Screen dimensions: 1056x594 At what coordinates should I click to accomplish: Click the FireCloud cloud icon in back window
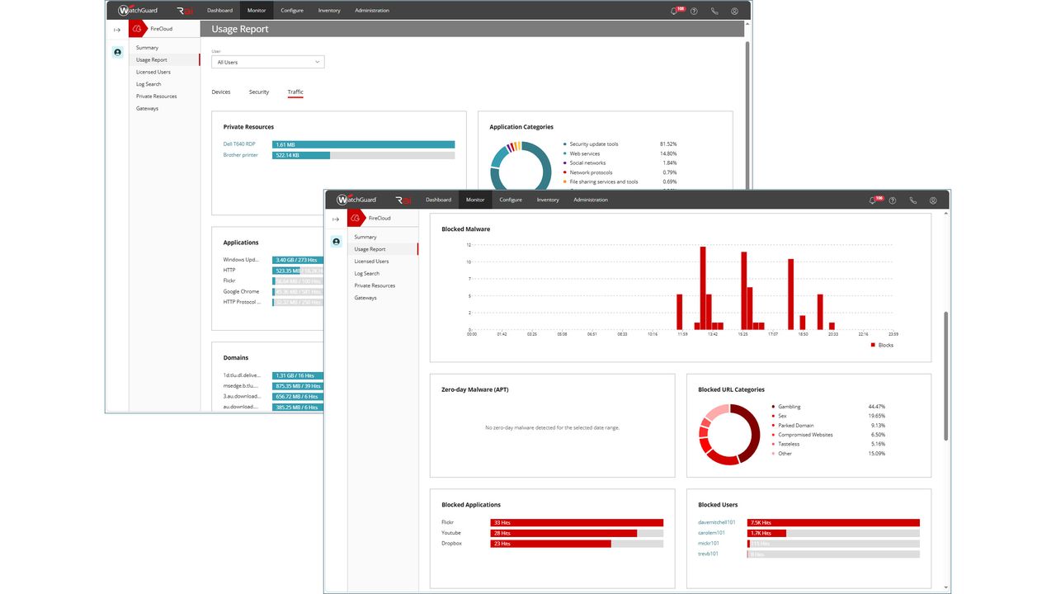[138, 29]
